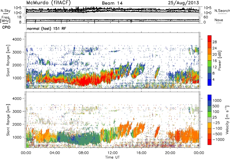Image resolution: width=230 pixels, height=159 pixels.
Task: Click the noise trace in N.Sky panel
Action: point(112,10)
